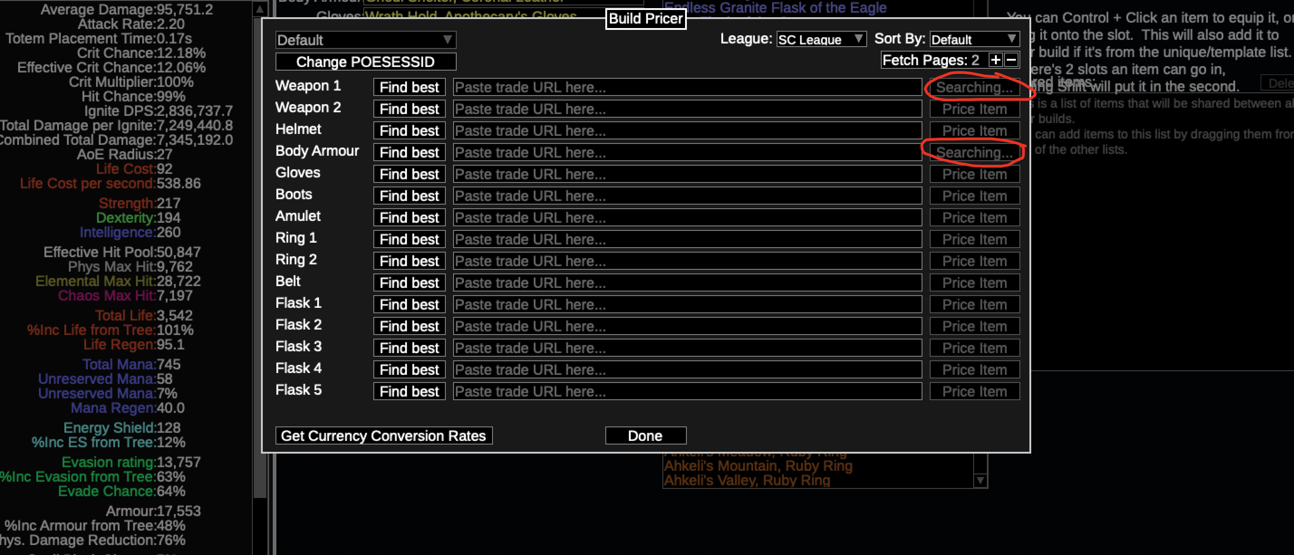
Task: Click the 'Price Item' icon for Ring 1
Action: [975, 239]
